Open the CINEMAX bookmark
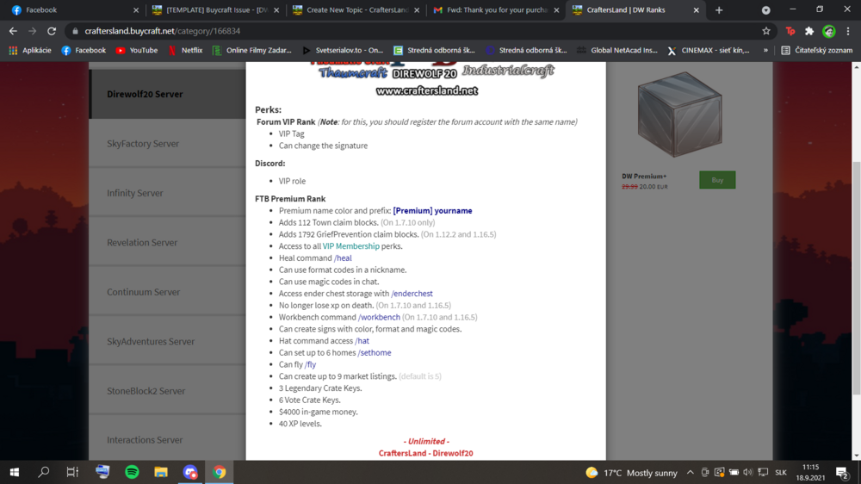The image size is (861, 484). point(709,50)
